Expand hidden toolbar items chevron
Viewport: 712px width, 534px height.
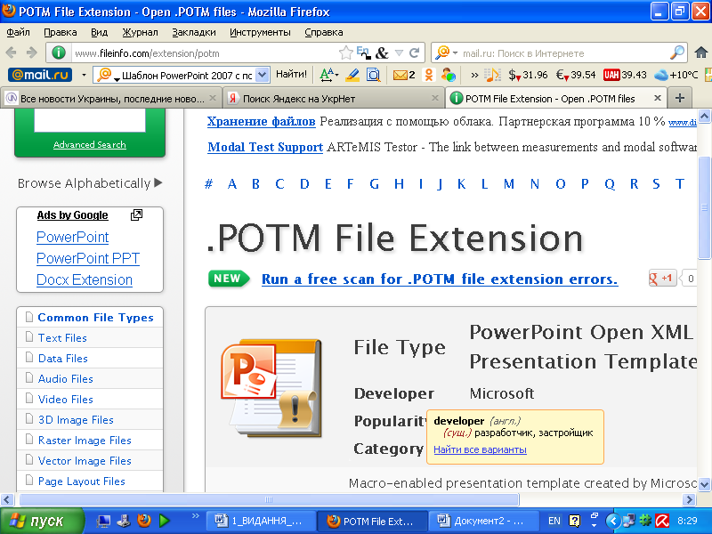click(474, 75)
